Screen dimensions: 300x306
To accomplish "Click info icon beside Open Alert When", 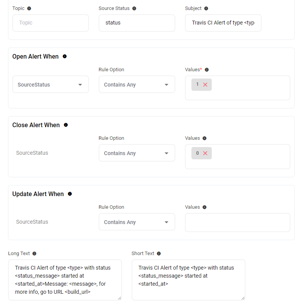I will point(64,56).
